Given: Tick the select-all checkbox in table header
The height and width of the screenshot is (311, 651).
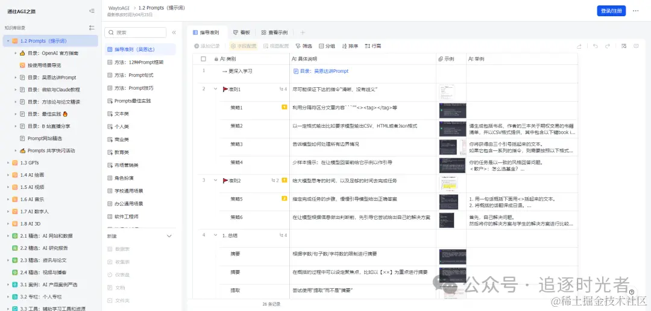Looking at the screenshot, I should pos(204,59).
